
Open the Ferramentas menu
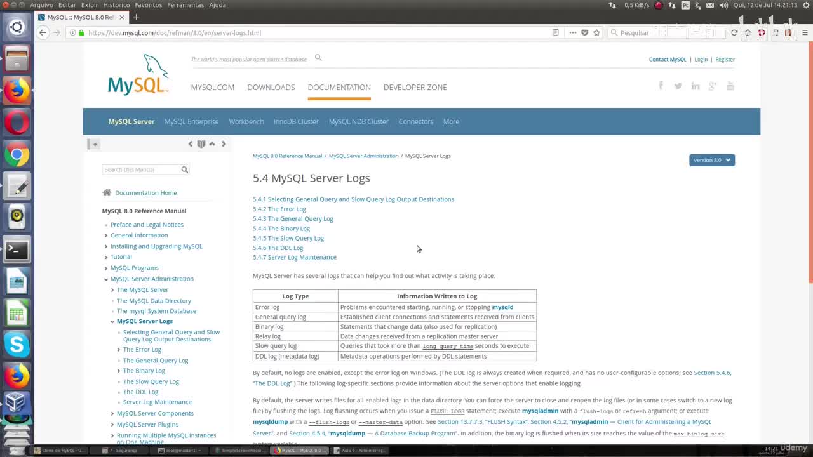coord(185,5)
